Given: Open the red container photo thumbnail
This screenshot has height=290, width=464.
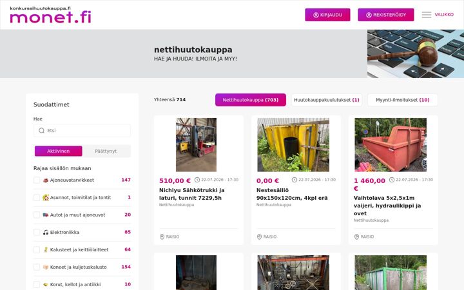Looking at the screenshot, I should [391, 145].
